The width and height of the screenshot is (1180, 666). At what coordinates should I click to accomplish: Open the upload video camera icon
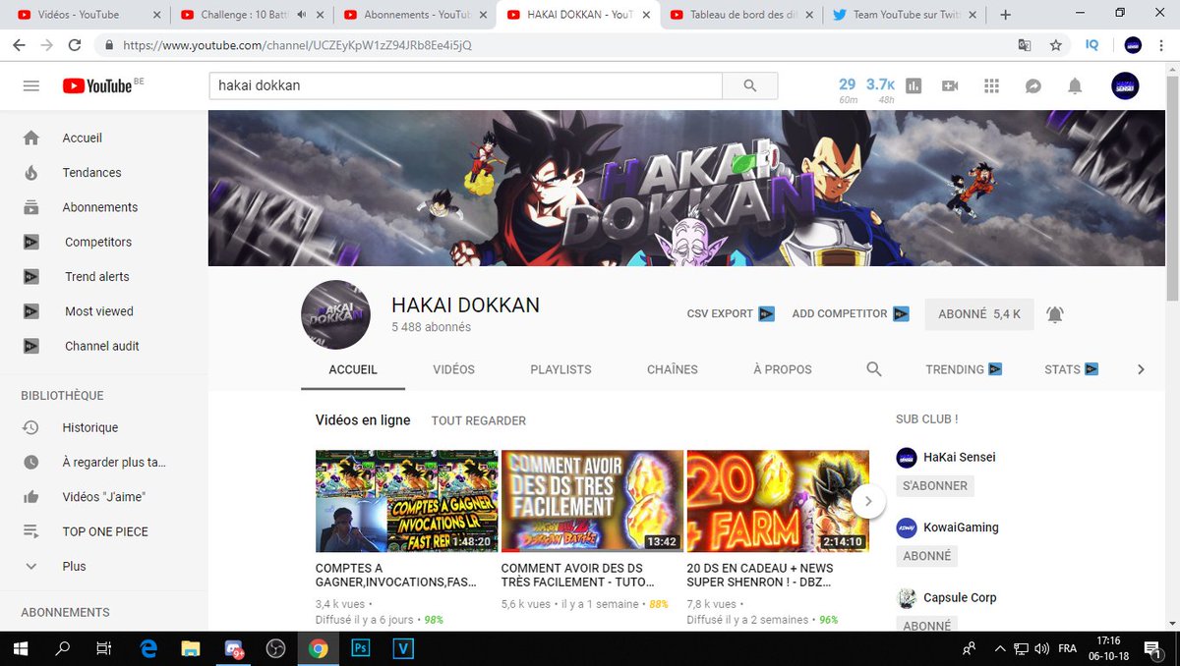(950, 86)
